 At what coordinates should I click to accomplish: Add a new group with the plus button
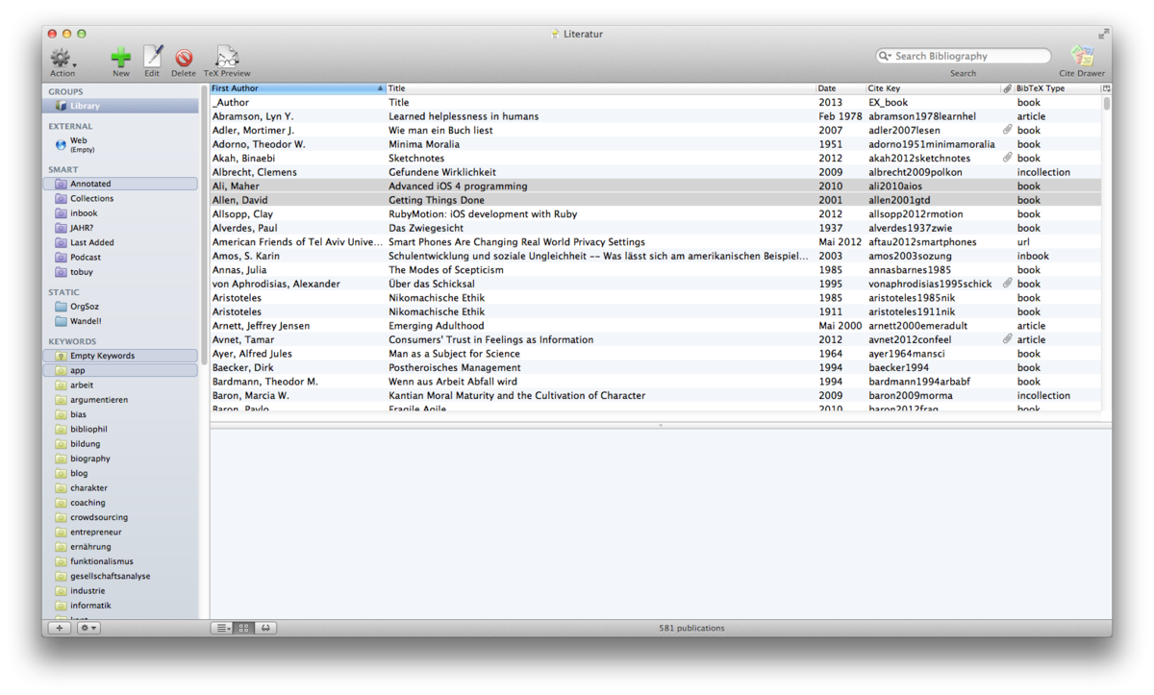tap(58, 627)
